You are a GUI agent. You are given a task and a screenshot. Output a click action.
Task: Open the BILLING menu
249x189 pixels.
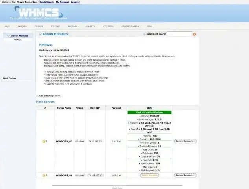(55, 26)
